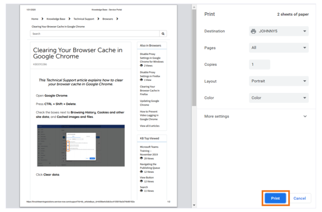
Task: Click Navigating the Publishing Queue article
Action: tap(150, 166)
